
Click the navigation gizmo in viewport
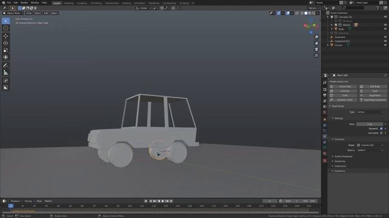pos(311,25)
